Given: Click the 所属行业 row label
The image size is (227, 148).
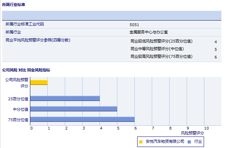Looking at the screenshot, I should pos(13,32).
